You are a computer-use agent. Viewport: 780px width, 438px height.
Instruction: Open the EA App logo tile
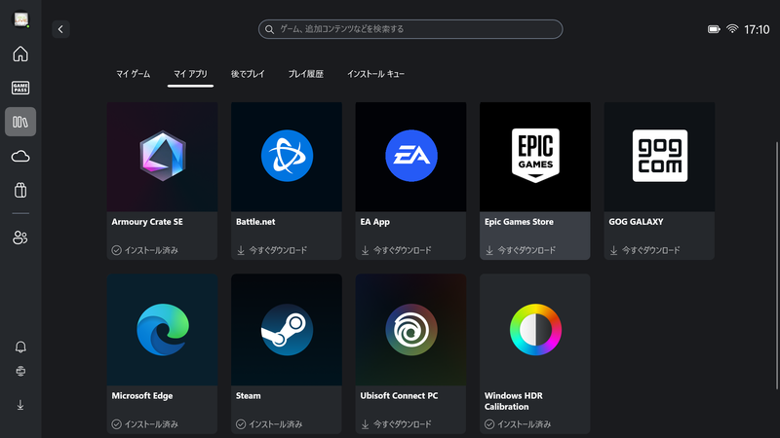click(410, 156)
